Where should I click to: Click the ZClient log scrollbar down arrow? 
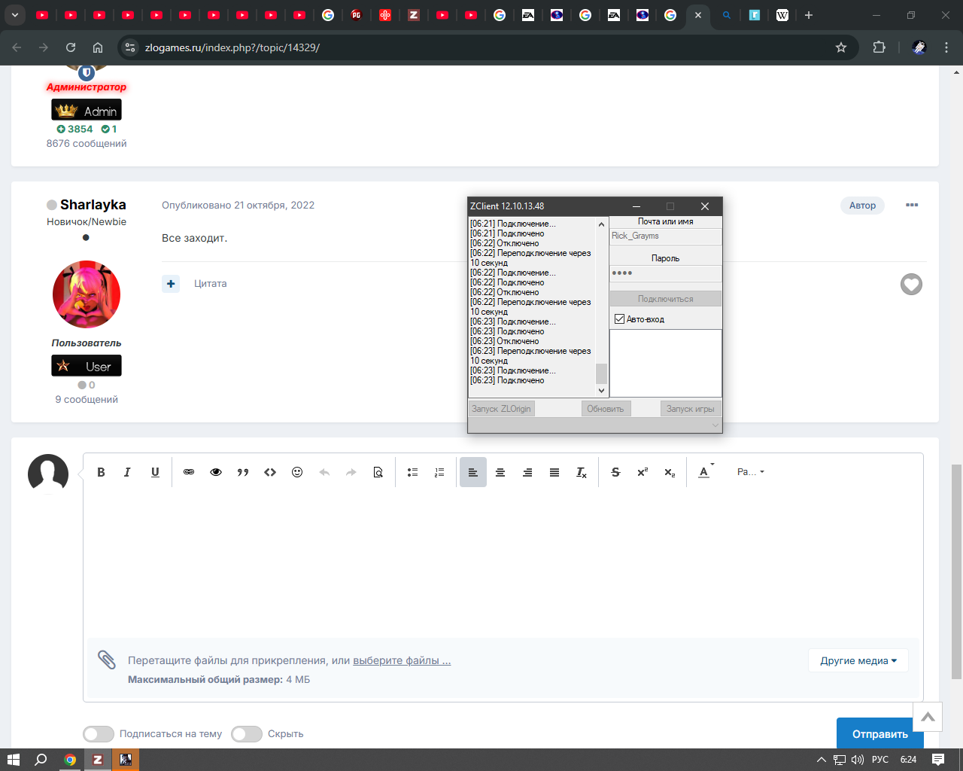tap(601, 390)
